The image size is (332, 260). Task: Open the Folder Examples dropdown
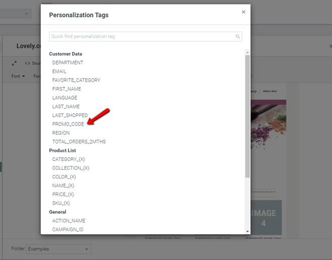58,249
